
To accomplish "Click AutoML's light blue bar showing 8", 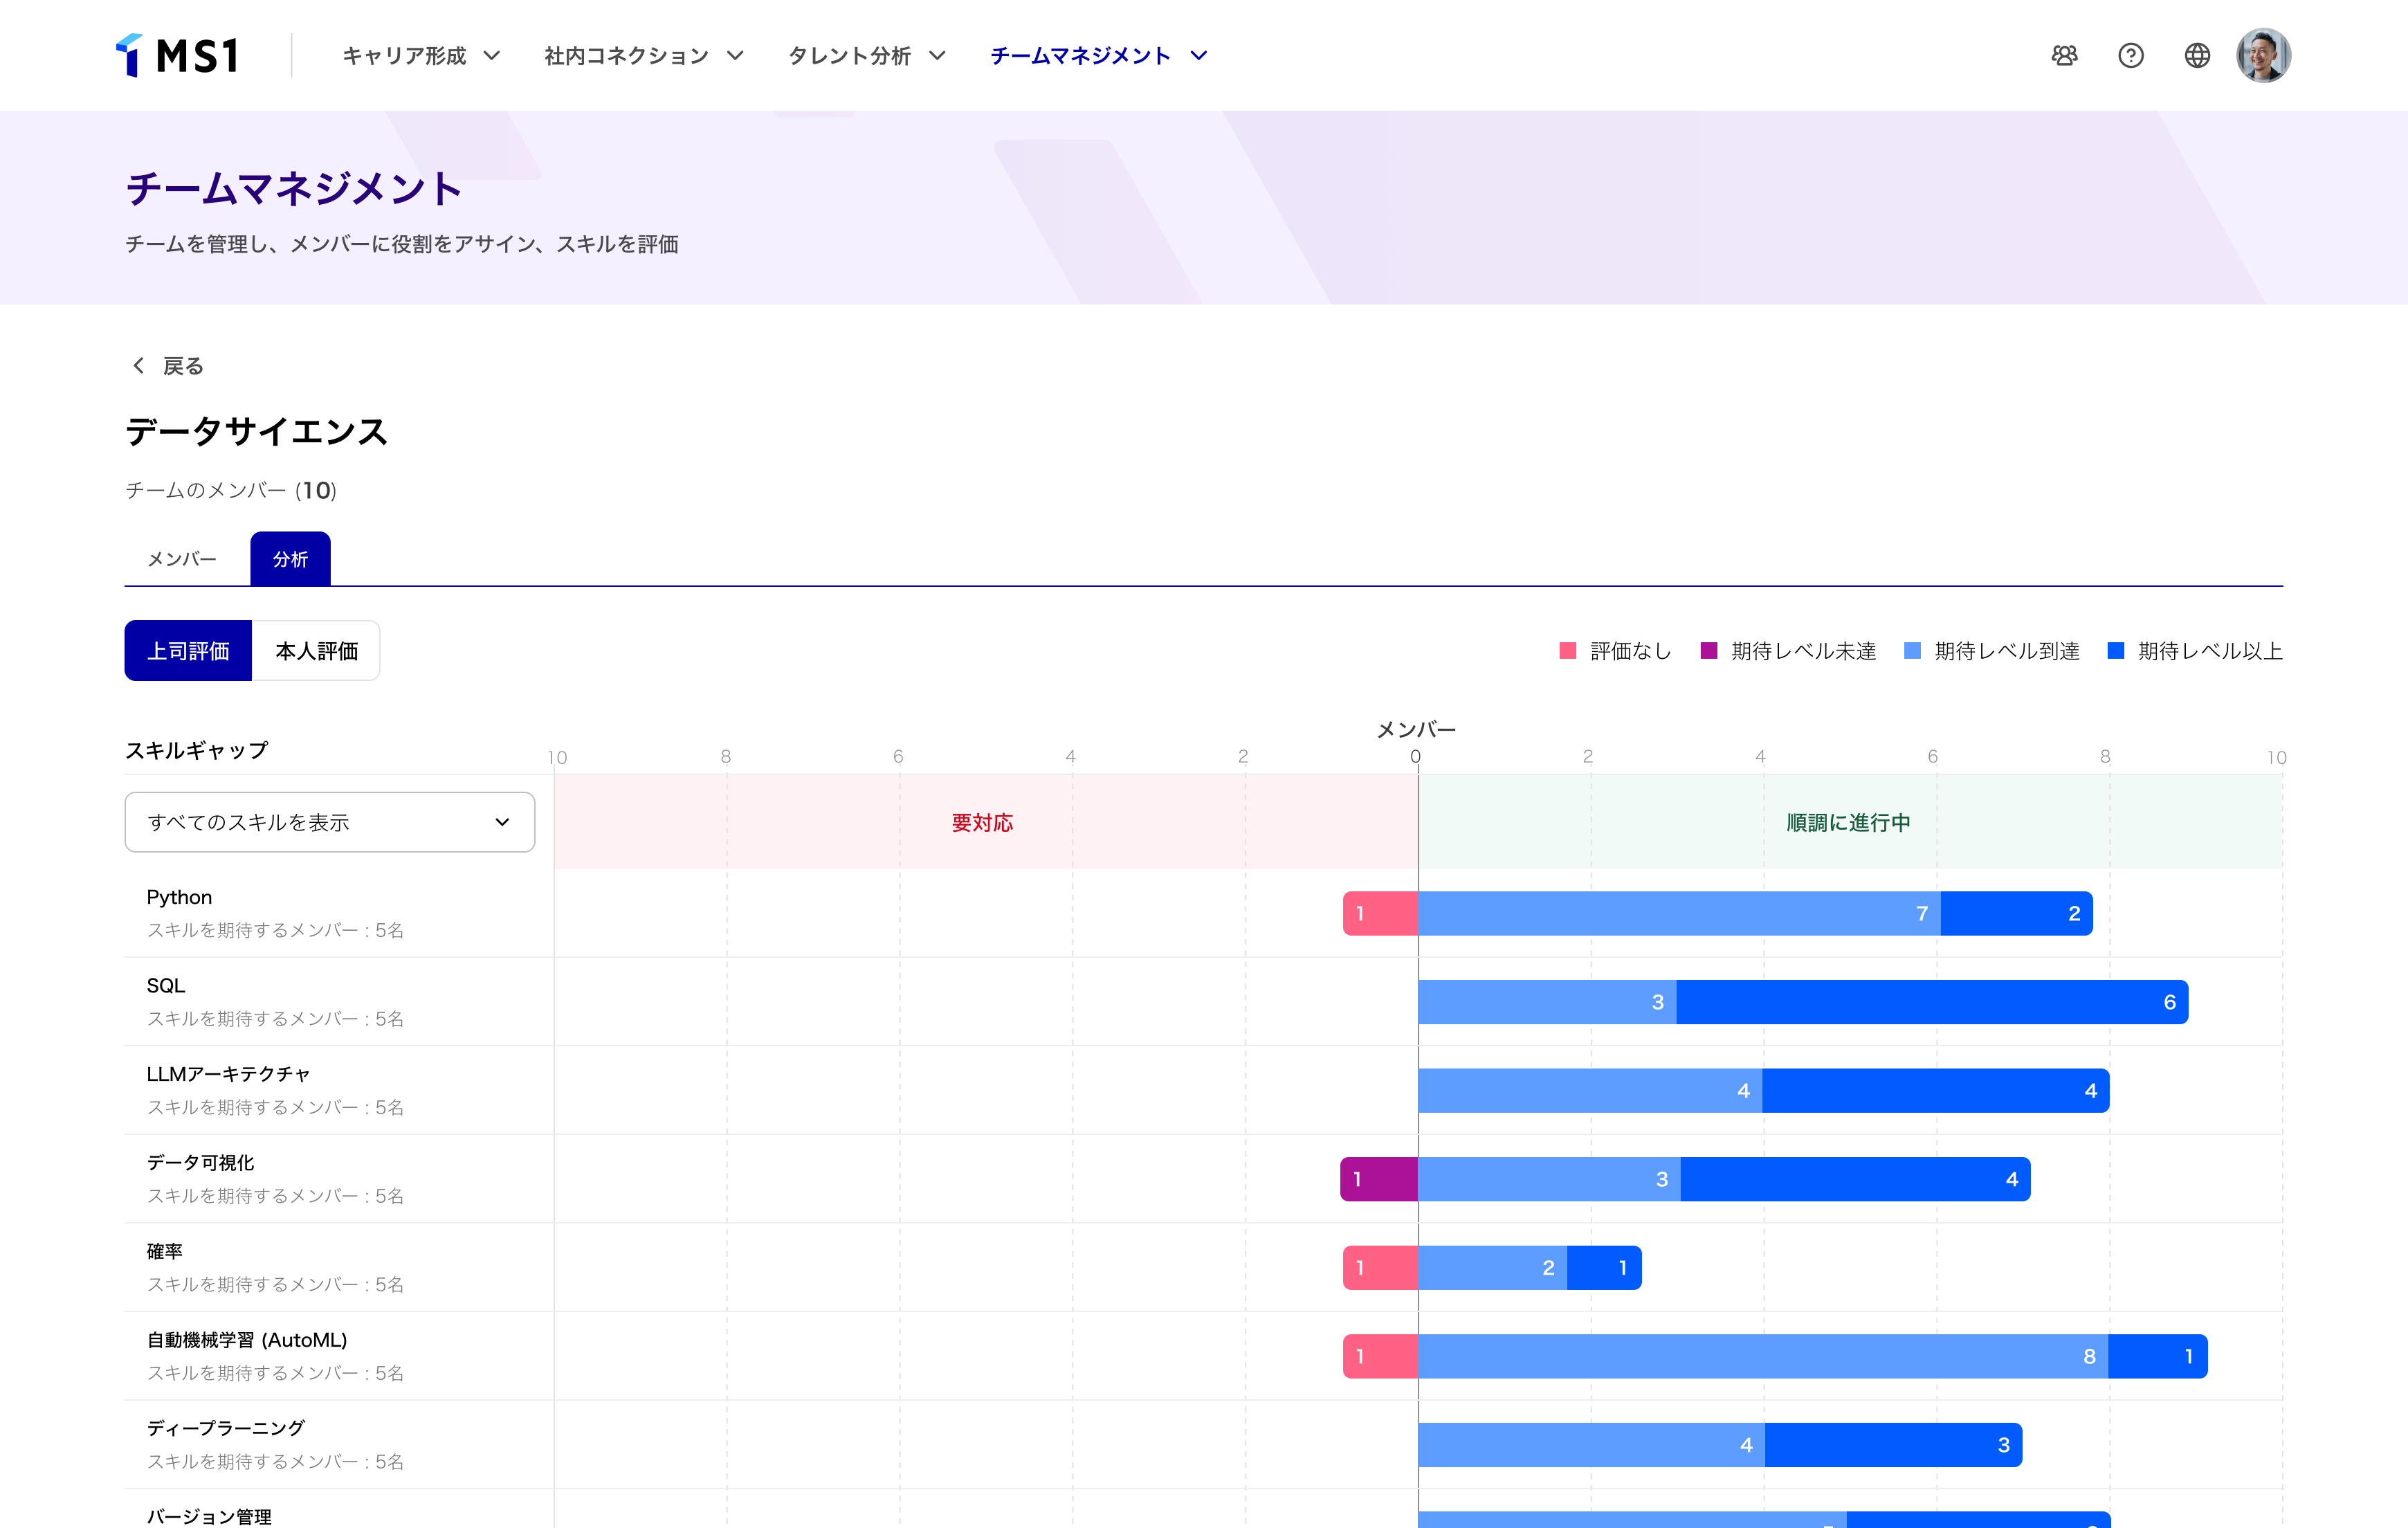I will 1763,1356.
